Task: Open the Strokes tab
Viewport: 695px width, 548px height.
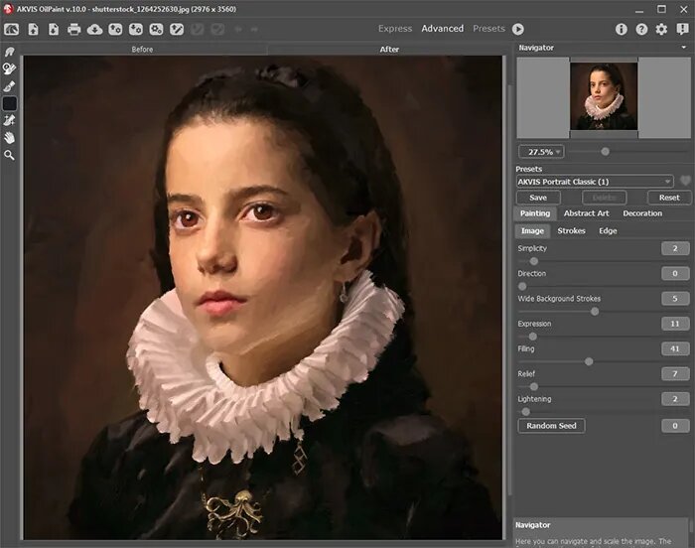Action: tap(571, 231)
